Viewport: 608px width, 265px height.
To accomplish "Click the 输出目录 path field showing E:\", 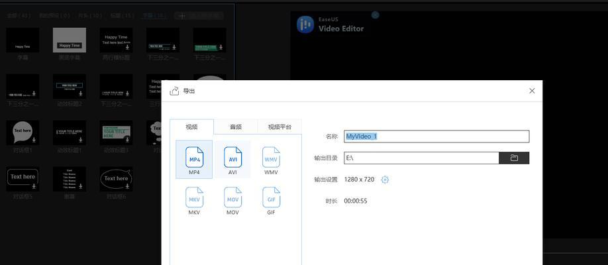I will [421, 158].
